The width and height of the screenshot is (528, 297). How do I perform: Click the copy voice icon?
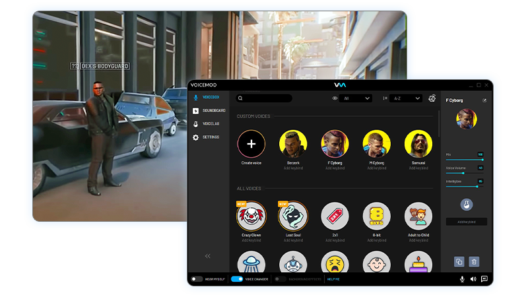[459, 262]
